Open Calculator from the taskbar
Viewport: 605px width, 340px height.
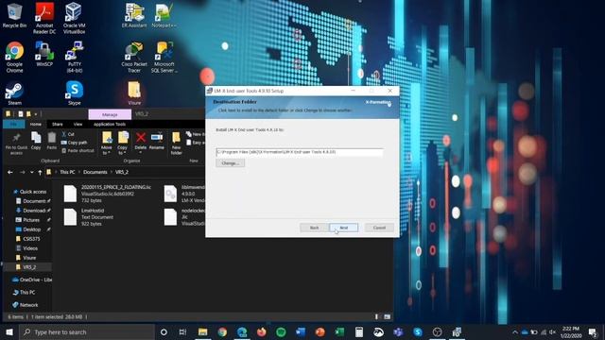(359, 332)
